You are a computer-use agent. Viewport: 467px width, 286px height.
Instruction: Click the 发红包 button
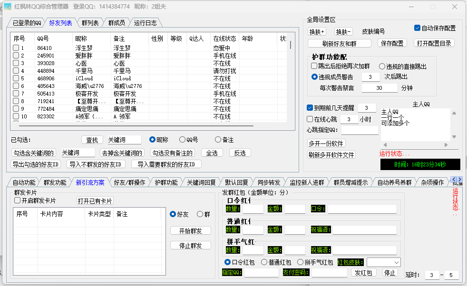[364, 273]
